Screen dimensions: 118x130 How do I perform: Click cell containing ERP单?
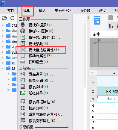(x=108, y=91)
